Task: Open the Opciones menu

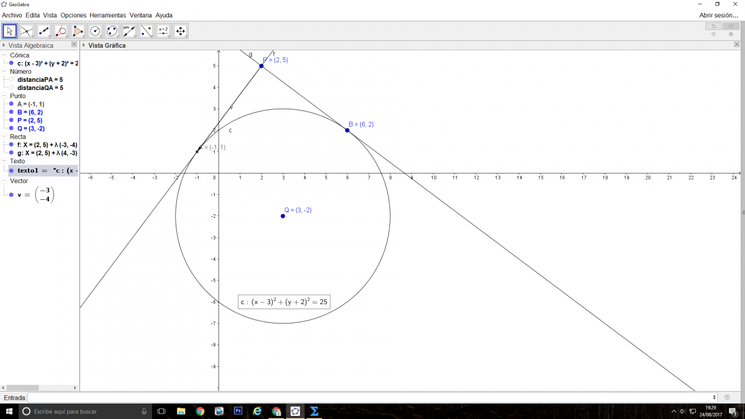Action: 73,15
